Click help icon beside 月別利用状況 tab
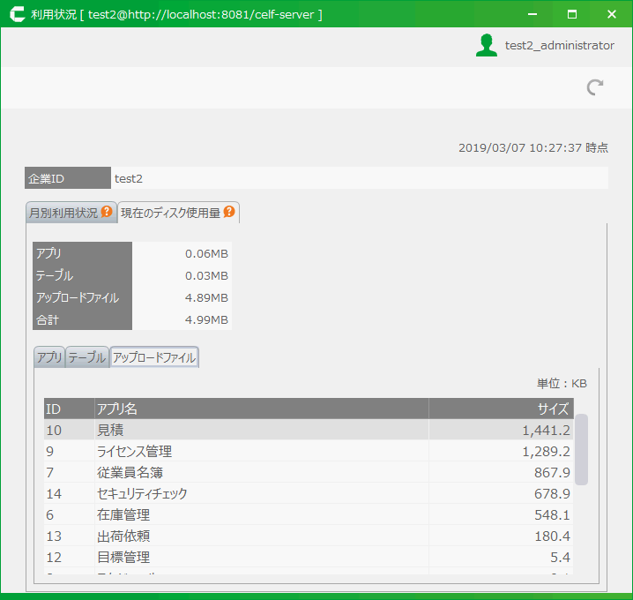The image size is (633, 600). 107,212
